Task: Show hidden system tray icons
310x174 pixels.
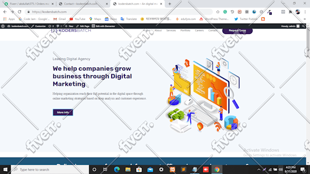Action: pos(259,169)
